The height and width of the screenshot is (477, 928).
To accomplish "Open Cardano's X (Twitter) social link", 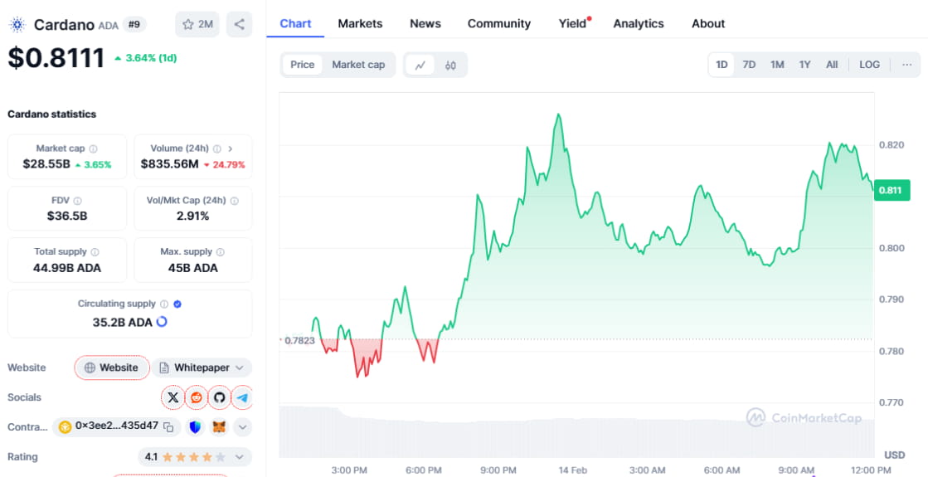I will (172, 397).
